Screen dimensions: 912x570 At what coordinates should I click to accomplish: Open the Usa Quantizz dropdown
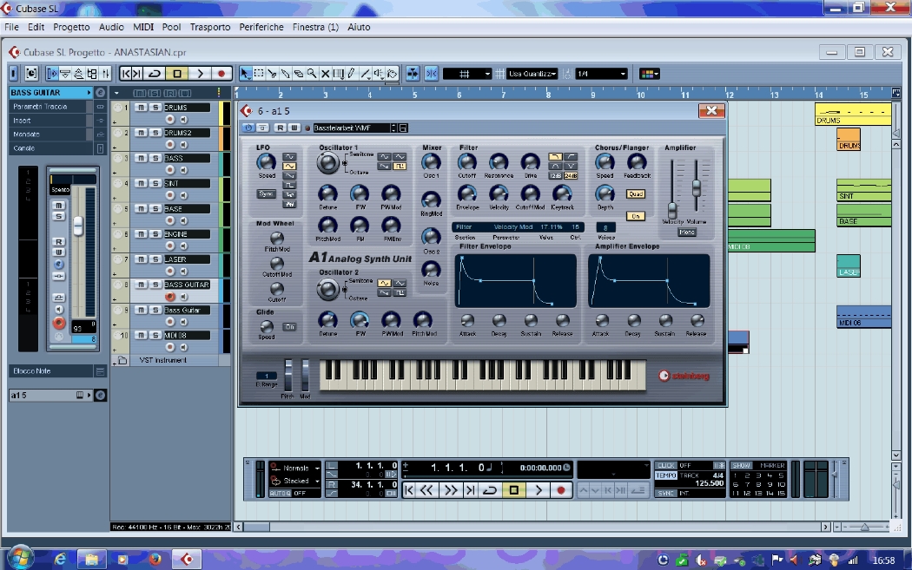(x=532, y=74)
